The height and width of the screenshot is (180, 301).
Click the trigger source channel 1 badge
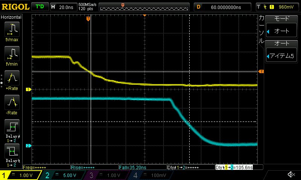click(x=272, y=7)
